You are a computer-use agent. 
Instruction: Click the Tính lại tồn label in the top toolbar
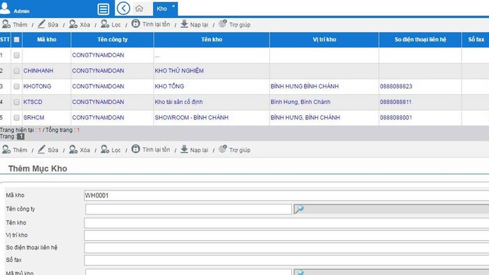(156, 24)
